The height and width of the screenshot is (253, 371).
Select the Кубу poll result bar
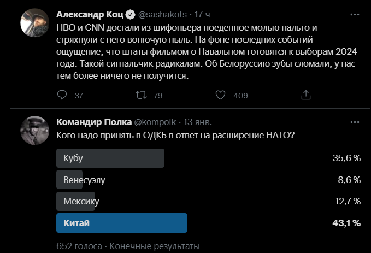(x=110, y=158)
